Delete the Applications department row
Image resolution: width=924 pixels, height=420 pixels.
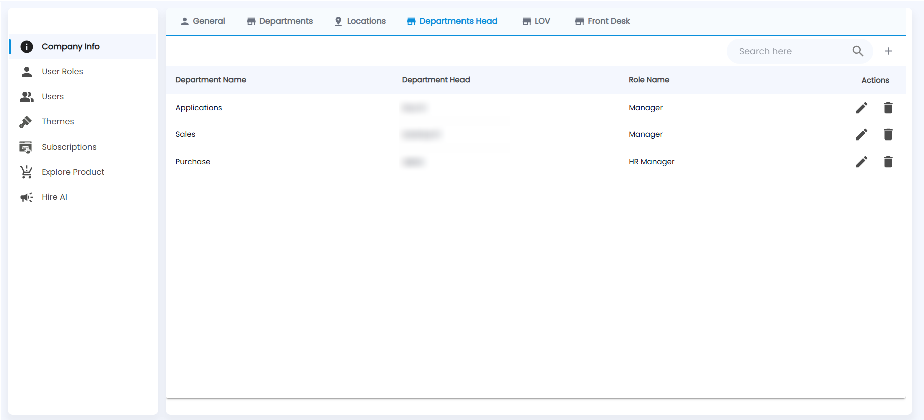[888, 108]
